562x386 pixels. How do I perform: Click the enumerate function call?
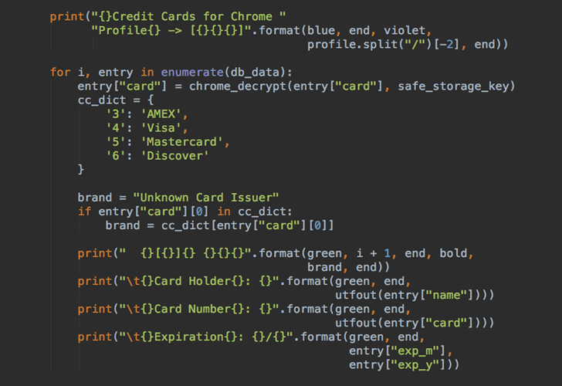pyautogui.click(x=192, y=72)
